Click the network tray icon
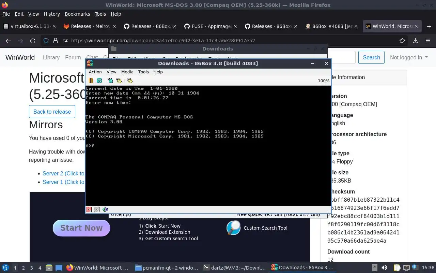Image resolution: width=436 pixels, height=273 pixels. [x=406, y=268]
